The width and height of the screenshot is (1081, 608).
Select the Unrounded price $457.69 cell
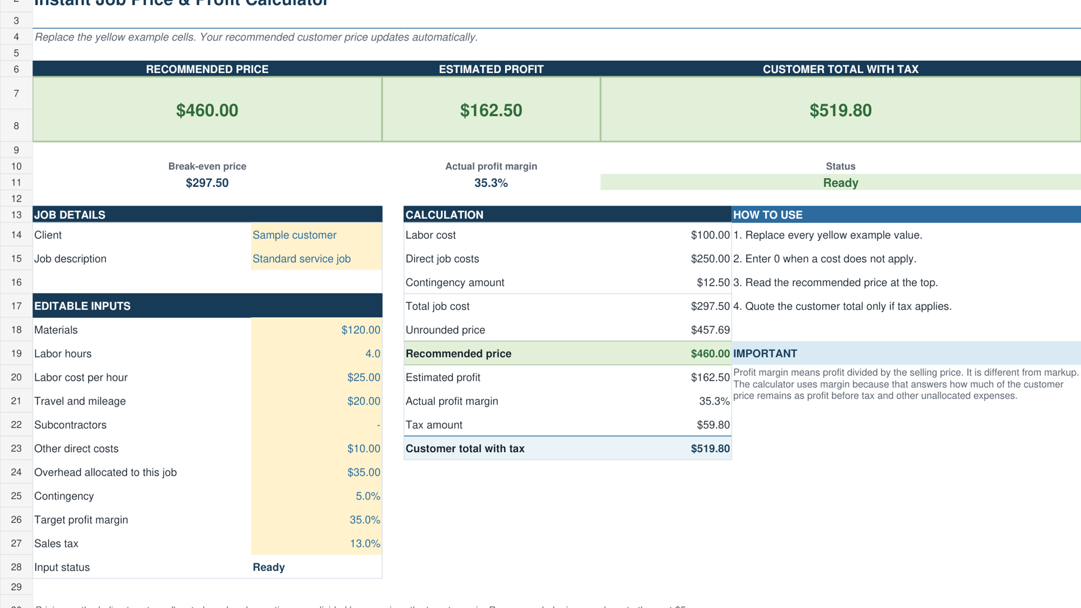710,330
